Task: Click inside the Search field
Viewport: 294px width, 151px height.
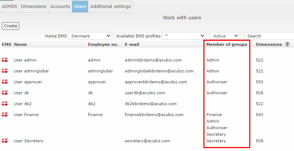Action: click(x=269, y=36)
